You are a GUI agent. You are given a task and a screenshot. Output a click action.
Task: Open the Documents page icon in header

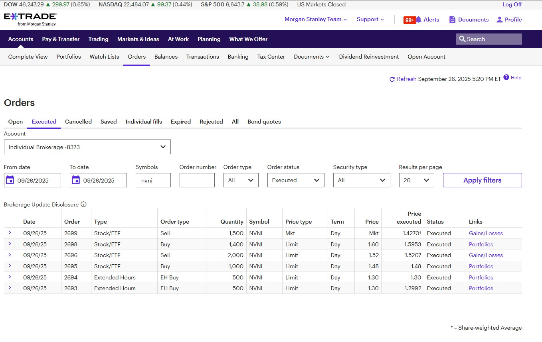click(452, 20)
